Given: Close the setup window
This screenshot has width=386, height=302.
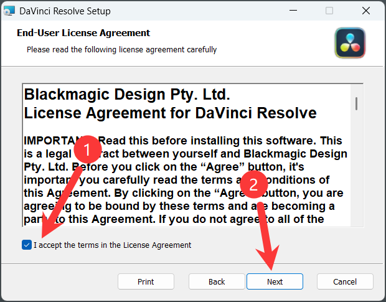Looking at the screenshot, I should pos(366,11).
